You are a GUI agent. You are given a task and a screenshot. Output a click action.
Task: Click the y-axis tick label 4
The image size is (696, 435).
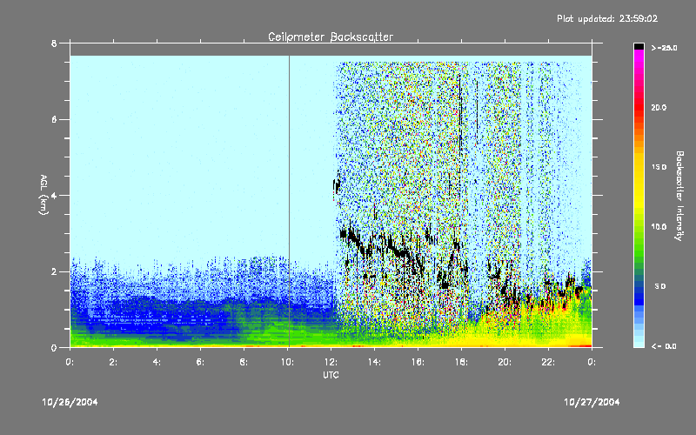tap(54, 195)
